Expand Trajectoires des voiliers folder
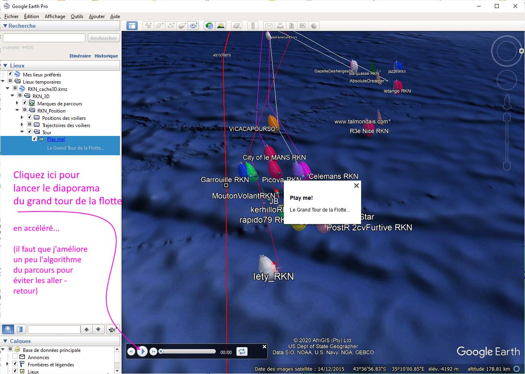 click(22, 125)
